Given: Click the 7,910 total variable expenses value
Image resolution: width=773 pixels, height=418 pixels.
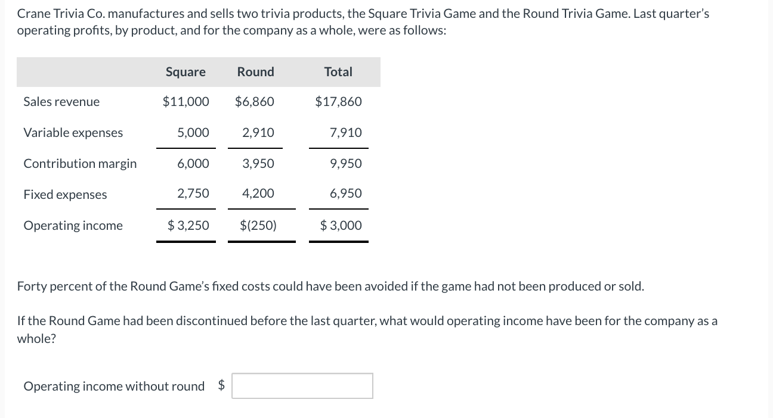Looking at the screenshot, I should pos(345,133).
